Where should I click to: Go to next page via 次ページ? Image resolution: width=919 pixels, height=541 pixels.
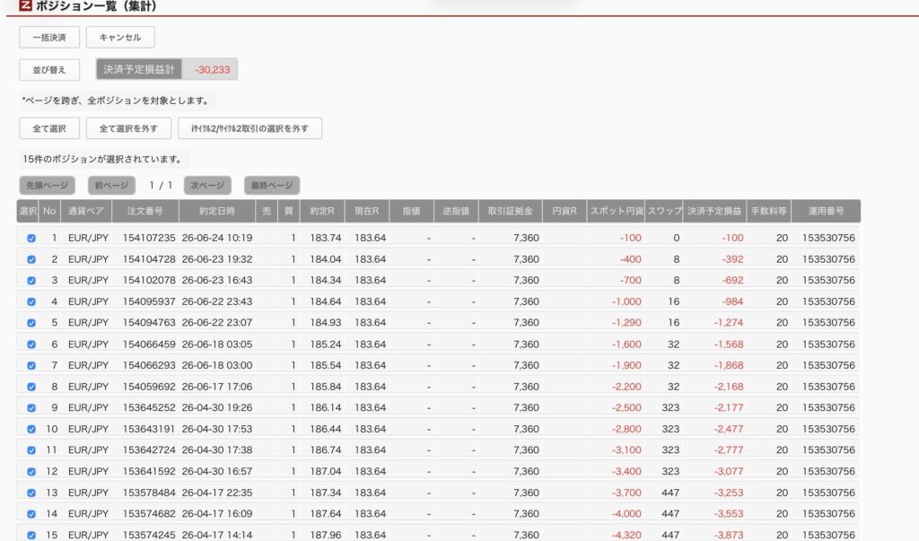pos(207,185)
